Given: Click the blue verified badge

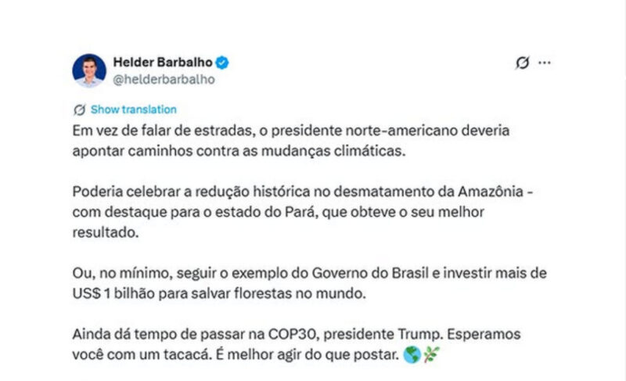Looking at the screenshot, I should click(x=223, y=63).
